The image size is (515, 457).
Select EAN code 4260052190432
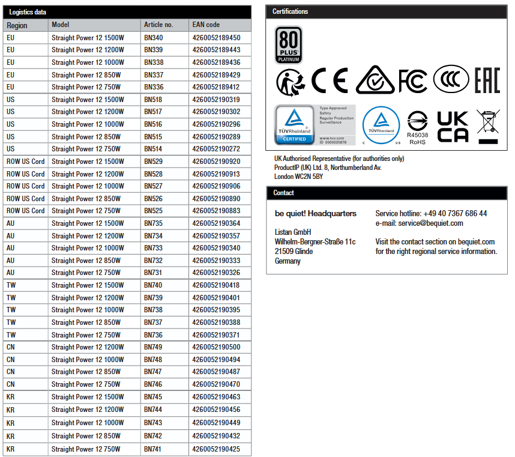(x=216, y=435)
